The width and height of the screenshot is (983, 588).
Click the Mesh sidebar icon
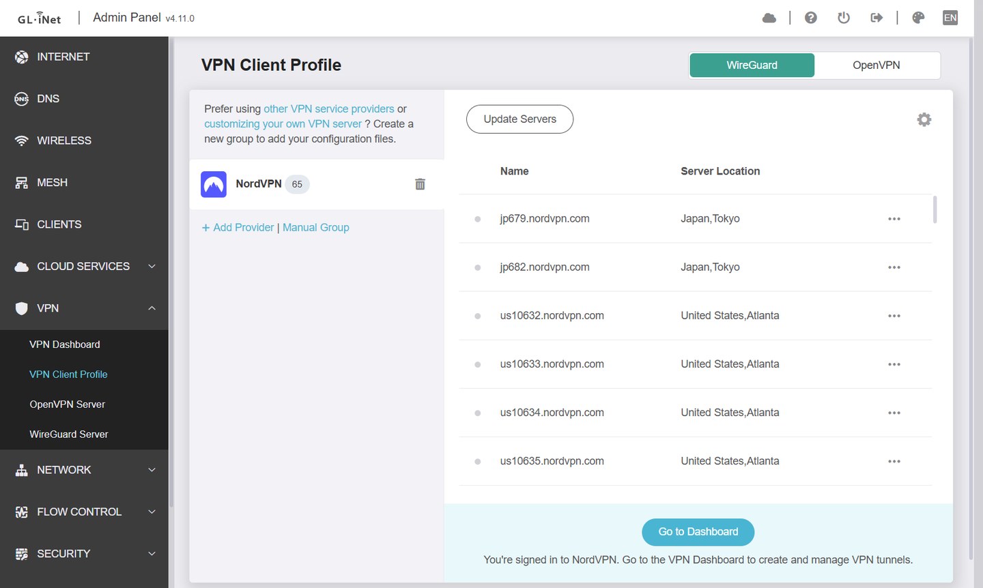coord(22,183)
